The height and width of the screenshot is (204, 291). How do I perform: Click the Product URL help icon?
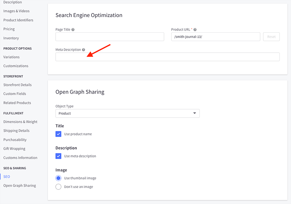195,29
